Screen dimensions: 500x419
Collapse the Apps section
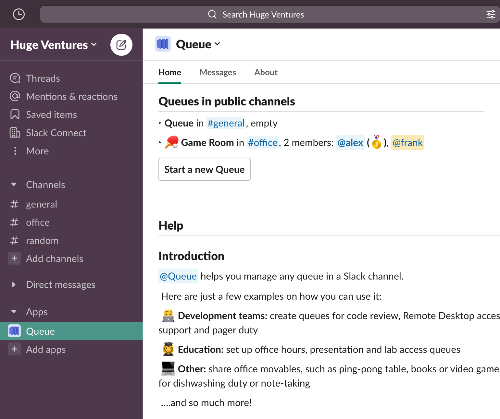tap(14, 311)
